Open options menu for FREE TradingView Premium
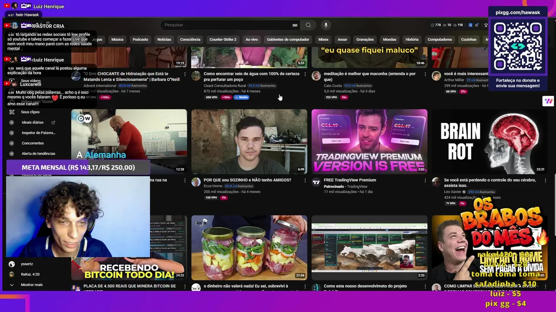Image resolution: width=556 pixels, height=312 pixels. coord(425,181)
